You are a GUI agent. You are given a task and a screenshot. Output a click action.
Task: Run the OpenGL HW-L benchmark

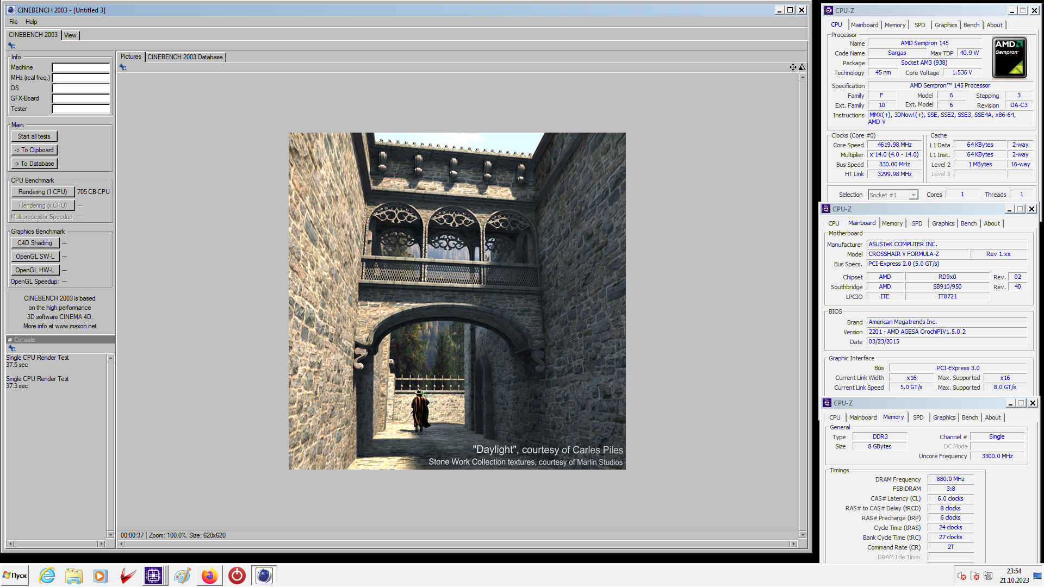(x=35, y=270)
